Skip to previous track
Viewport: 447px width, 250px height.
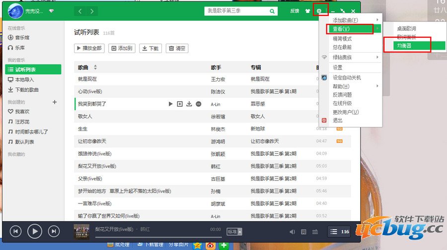15,231
